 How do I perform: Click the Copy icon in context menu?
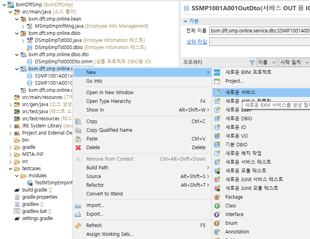(78, 121)
